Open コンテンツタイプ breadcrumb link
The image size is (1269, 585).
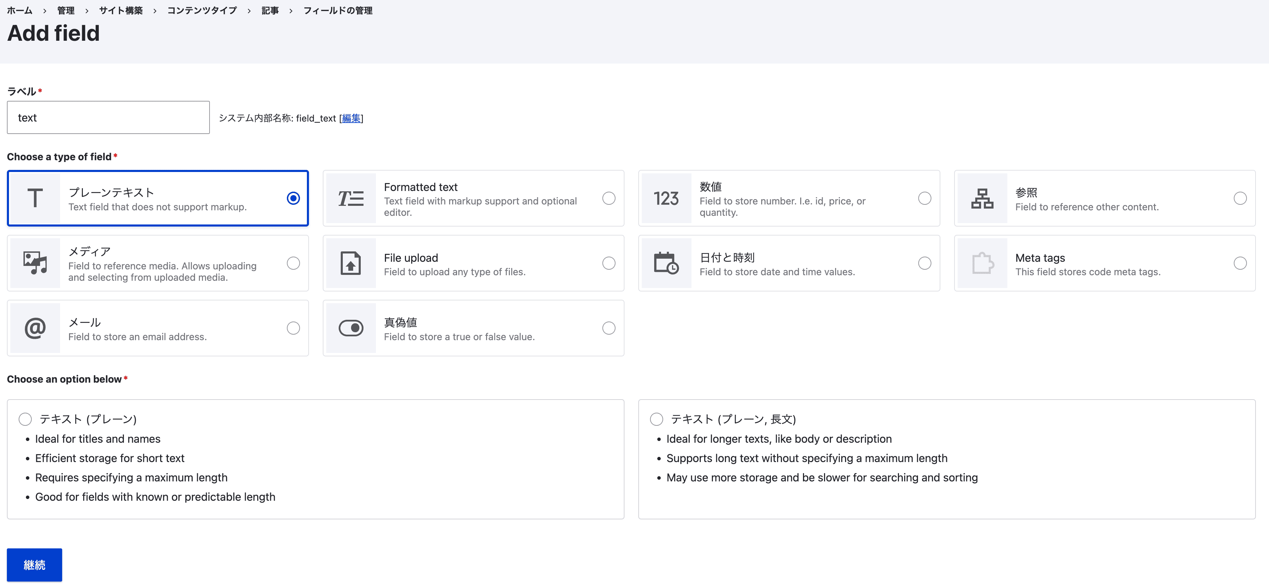coord(202,10)
